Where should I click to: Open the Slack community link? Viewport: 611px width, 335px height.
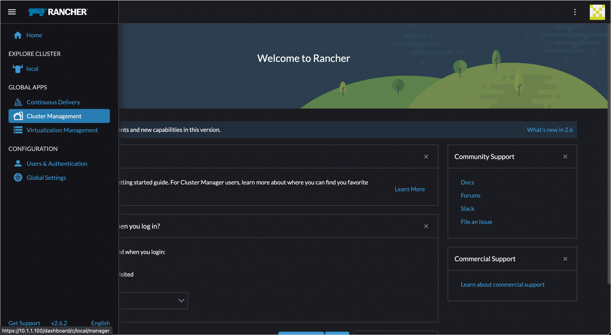[467, 209]
